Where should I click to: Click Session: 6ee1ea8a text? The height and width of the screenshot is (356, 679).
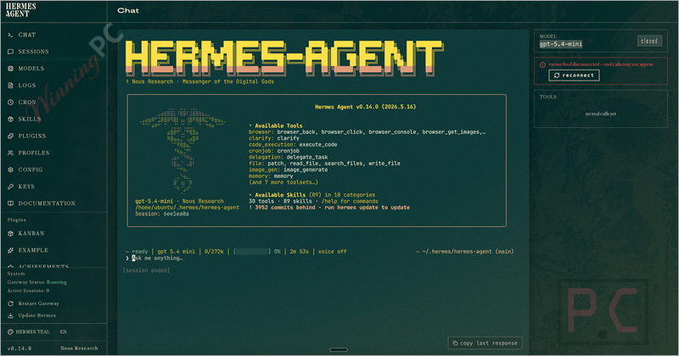[161, 214]
